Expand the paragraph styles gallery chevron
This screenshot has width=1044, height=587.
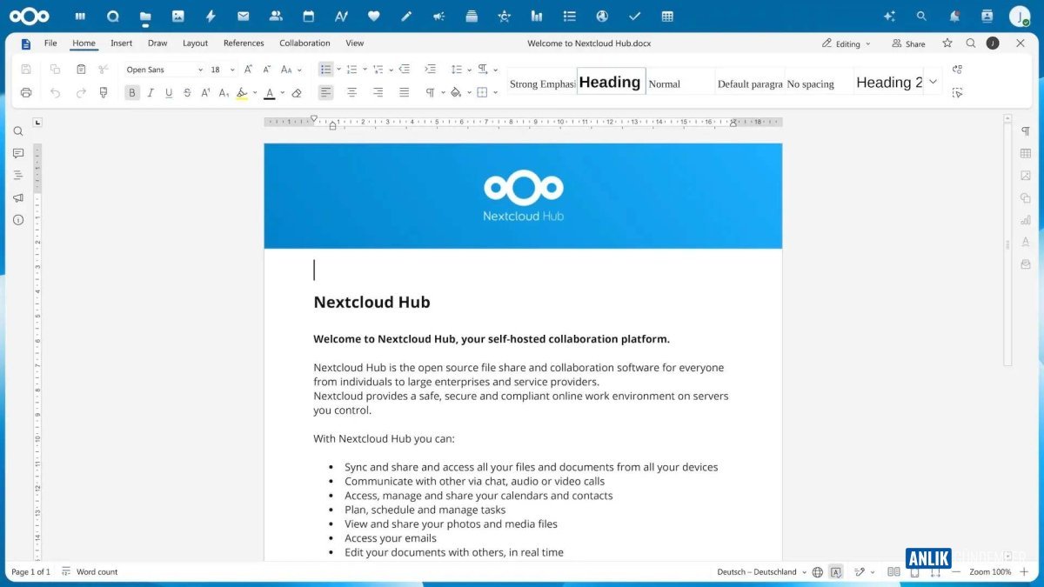click(933, 82)
